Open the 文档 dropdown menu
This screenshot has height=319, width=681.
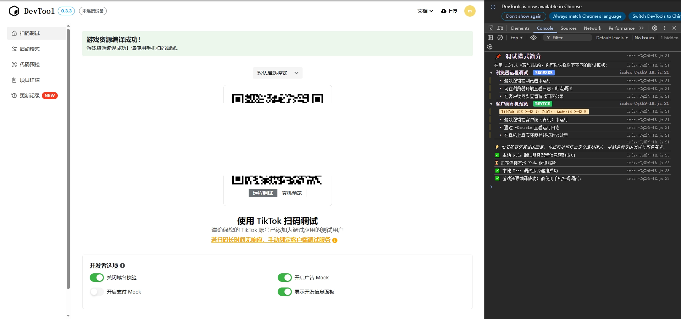coord(425,11)
